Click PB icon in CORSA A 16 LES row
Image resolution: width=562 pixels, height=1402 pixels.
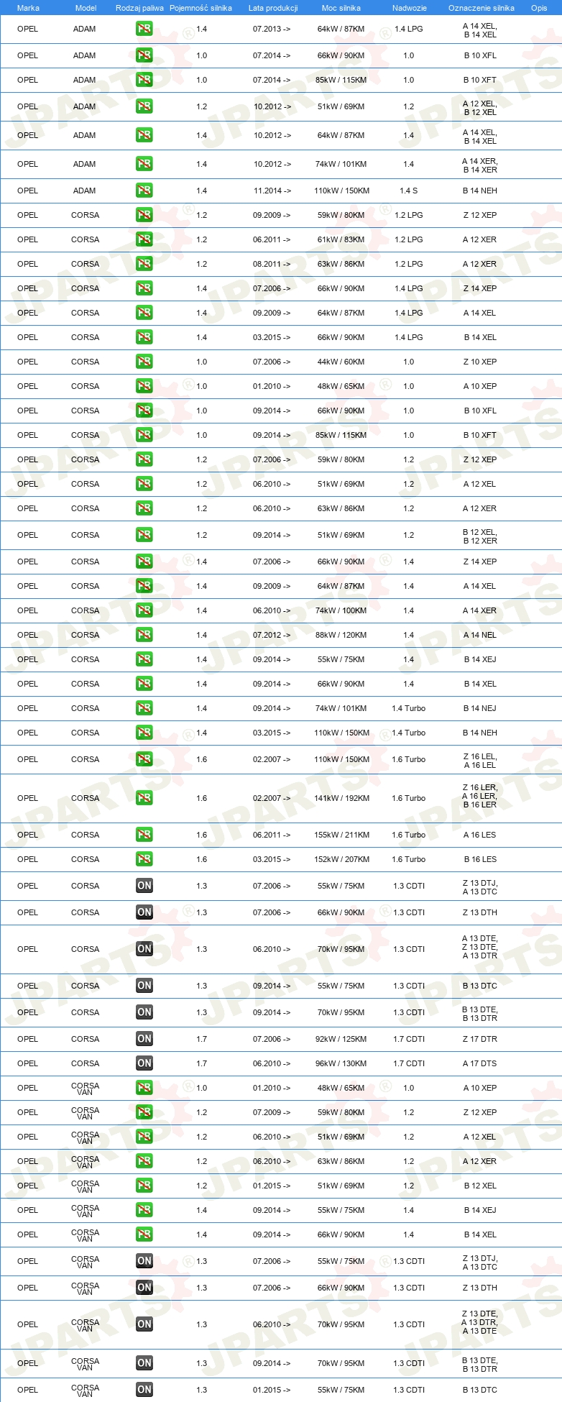pos(144,835)
